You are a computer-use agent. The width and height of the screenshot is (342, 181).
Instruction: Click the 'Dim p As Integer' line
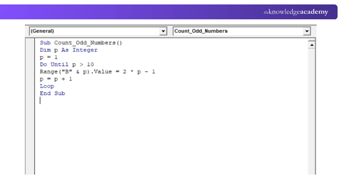(68, 50)
